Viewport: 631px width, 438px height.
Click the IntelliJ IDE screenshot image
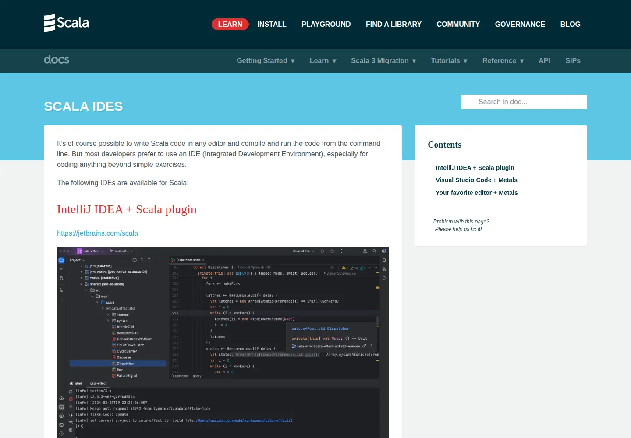click(x=223, y=342)
